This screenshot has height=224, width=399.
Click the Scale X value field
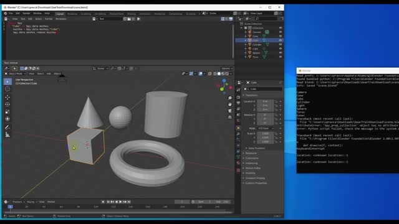[x=265, y=133]
